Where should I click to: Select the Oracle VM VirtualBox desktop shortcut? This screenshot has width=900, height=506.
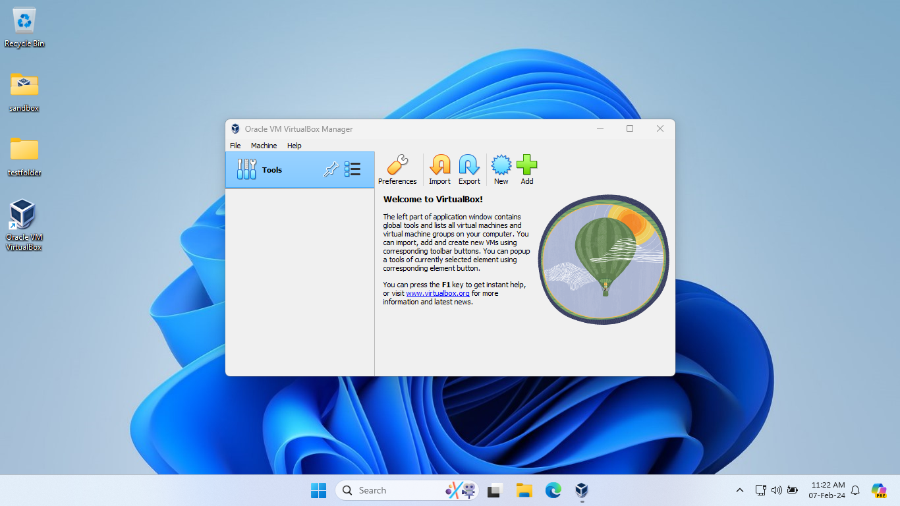tap(24, 225)
